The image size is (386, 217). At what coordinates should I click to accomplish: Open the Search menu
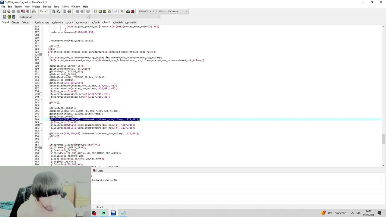(18, 7)
